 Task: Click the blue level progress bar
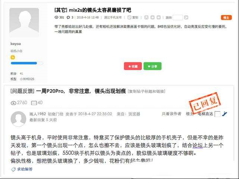click(x=27, y=63)
